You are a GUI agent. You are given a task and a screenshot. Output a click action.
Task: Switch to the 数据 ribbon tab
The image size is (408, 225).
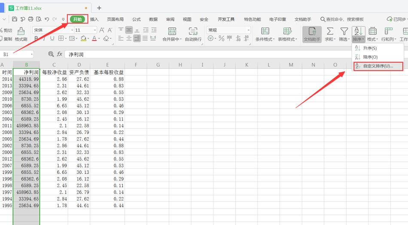(153, 19)
